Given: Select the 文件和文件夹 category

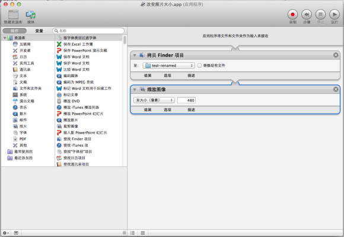Looking at the screenshot, I should coord(30,89).
